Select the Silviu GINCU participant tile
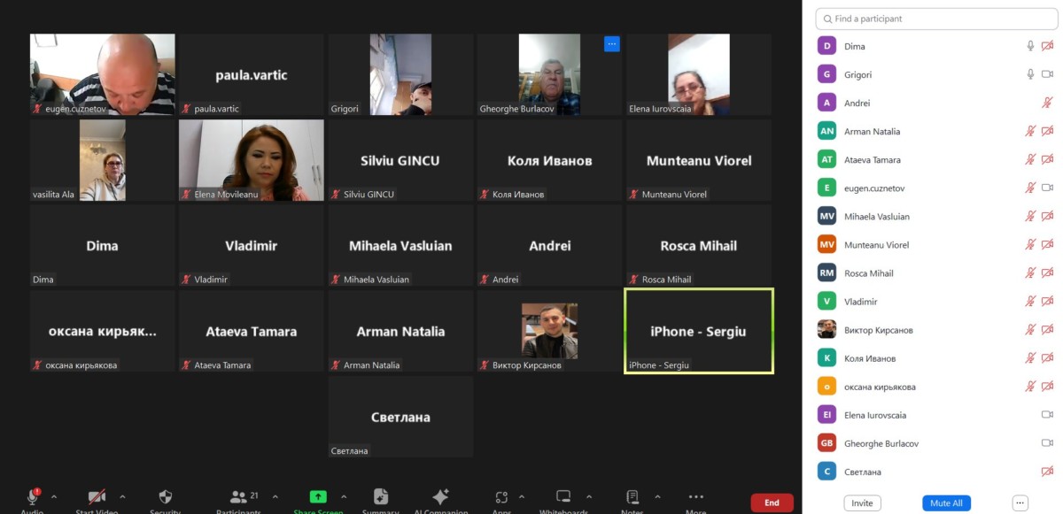1063x514 pixels. 400,160
